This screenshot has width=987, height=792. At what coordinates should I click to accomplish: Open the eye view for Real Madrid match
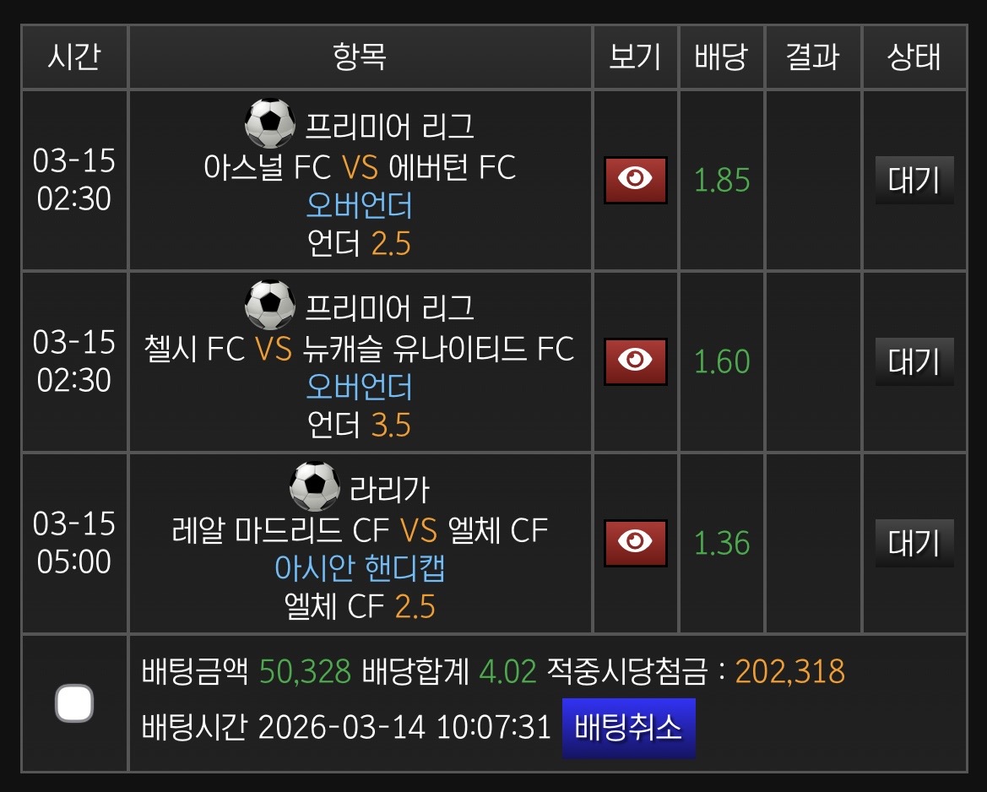coord(635,543)
